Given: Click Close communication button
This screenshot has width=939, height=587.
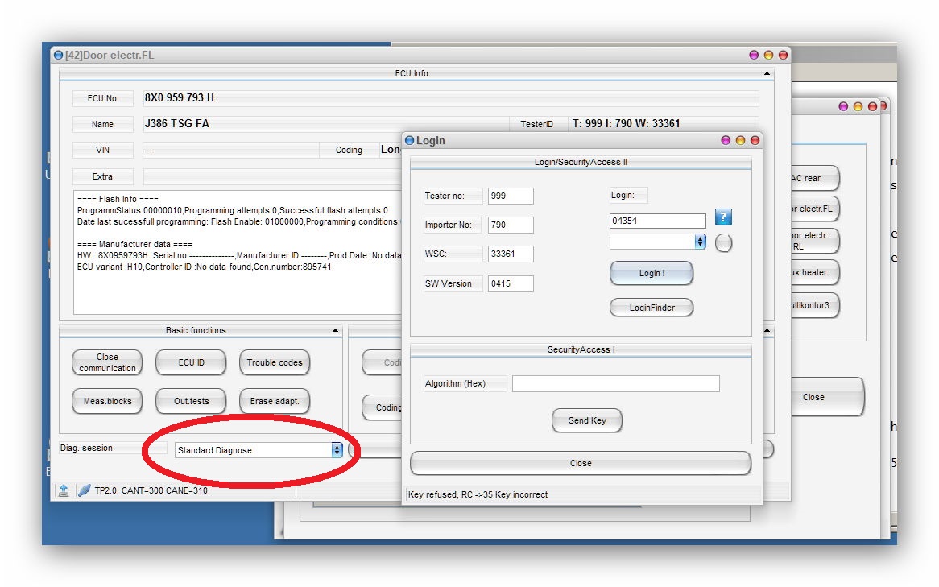Looking at the screenshot, I should click(107, 362).
